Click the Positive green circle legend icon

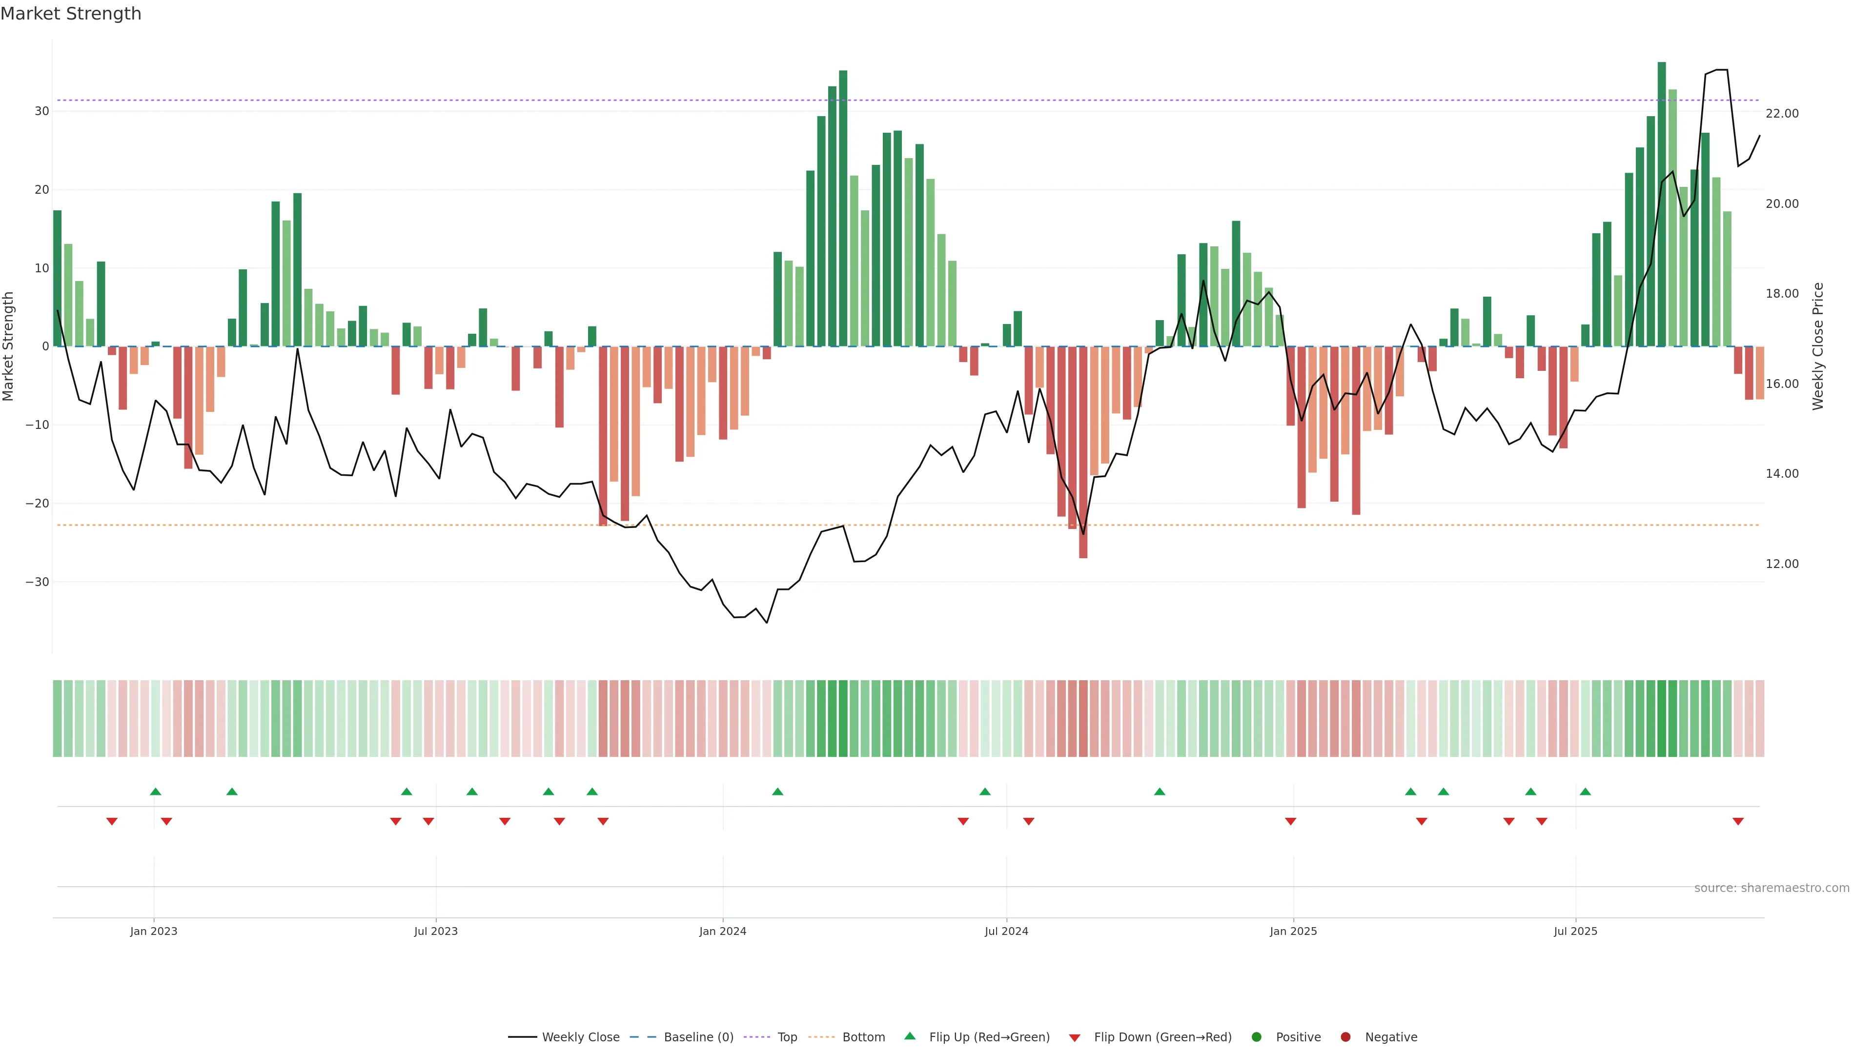[1256, 1037]
